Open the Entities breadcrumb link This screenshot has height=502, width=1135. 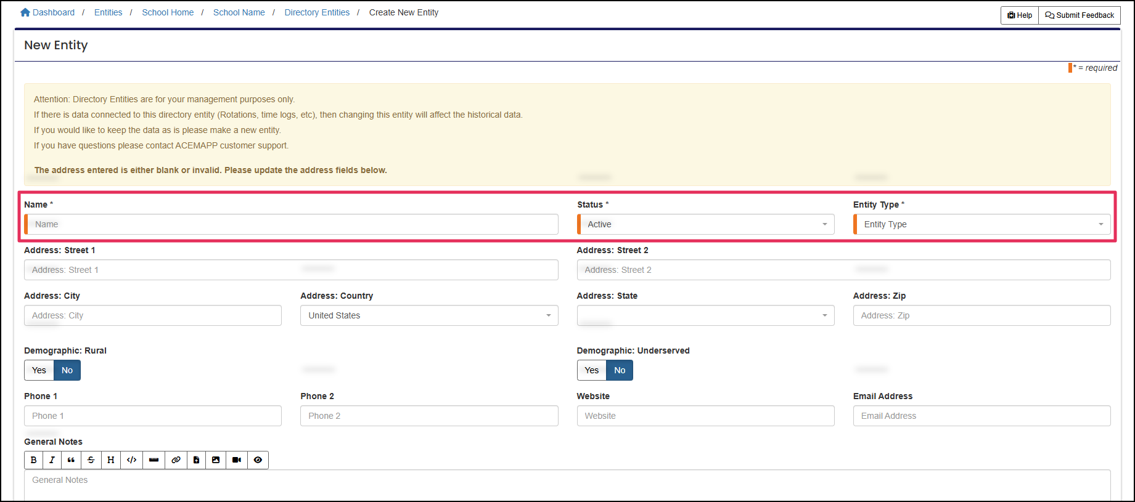108,12
